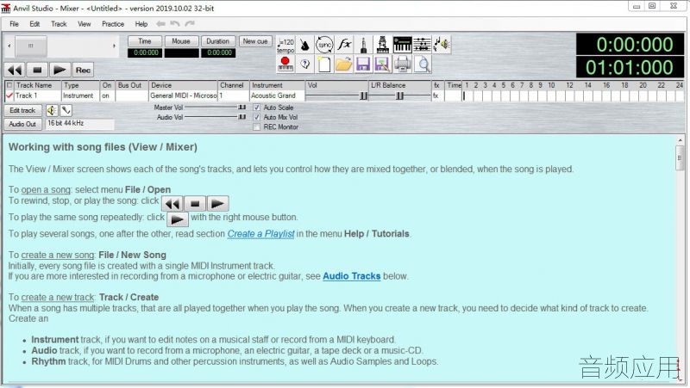Open song with the folder icon

click(x=344, y=64)
